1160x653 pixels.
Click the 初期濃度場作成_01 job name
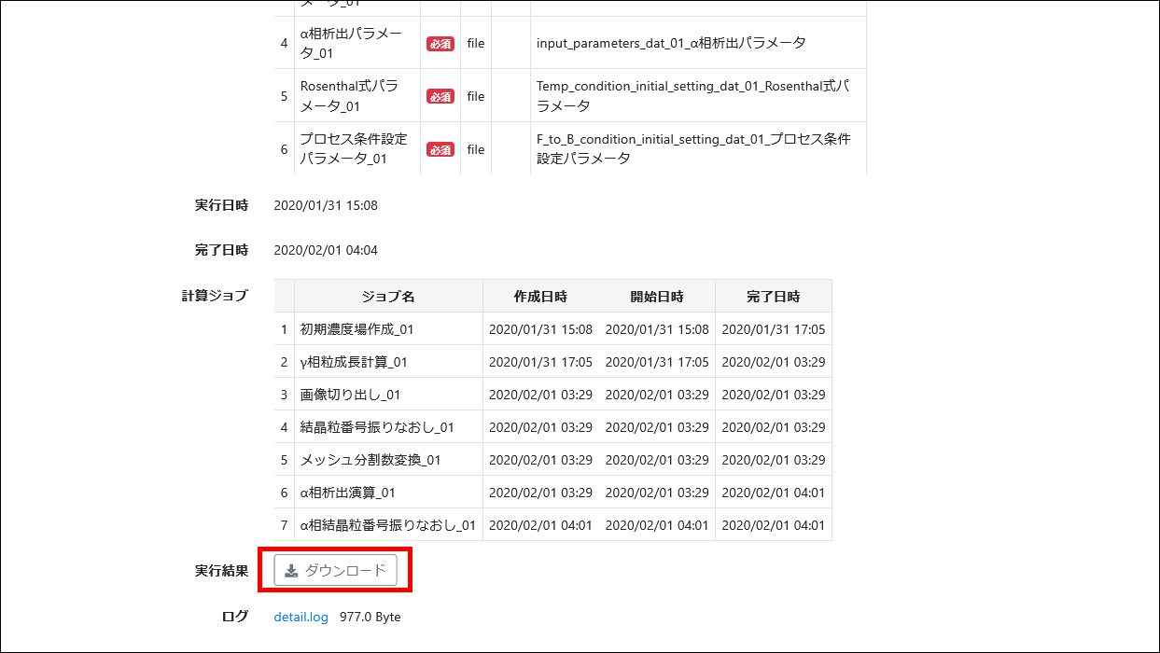click(356, 329)
